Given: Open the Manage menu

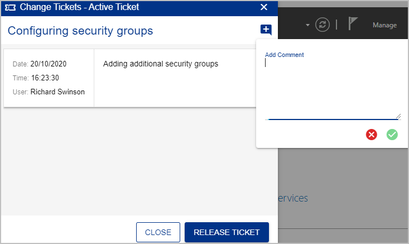Looking at the screenshot, I should pyautogui.click(x=384, y=25).
